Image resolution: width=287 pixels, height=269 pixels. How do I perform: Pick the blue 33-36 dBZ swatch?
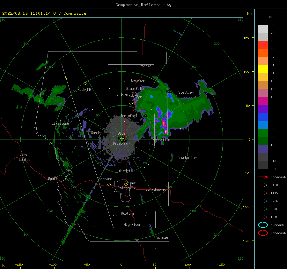(x=263, y=117)
